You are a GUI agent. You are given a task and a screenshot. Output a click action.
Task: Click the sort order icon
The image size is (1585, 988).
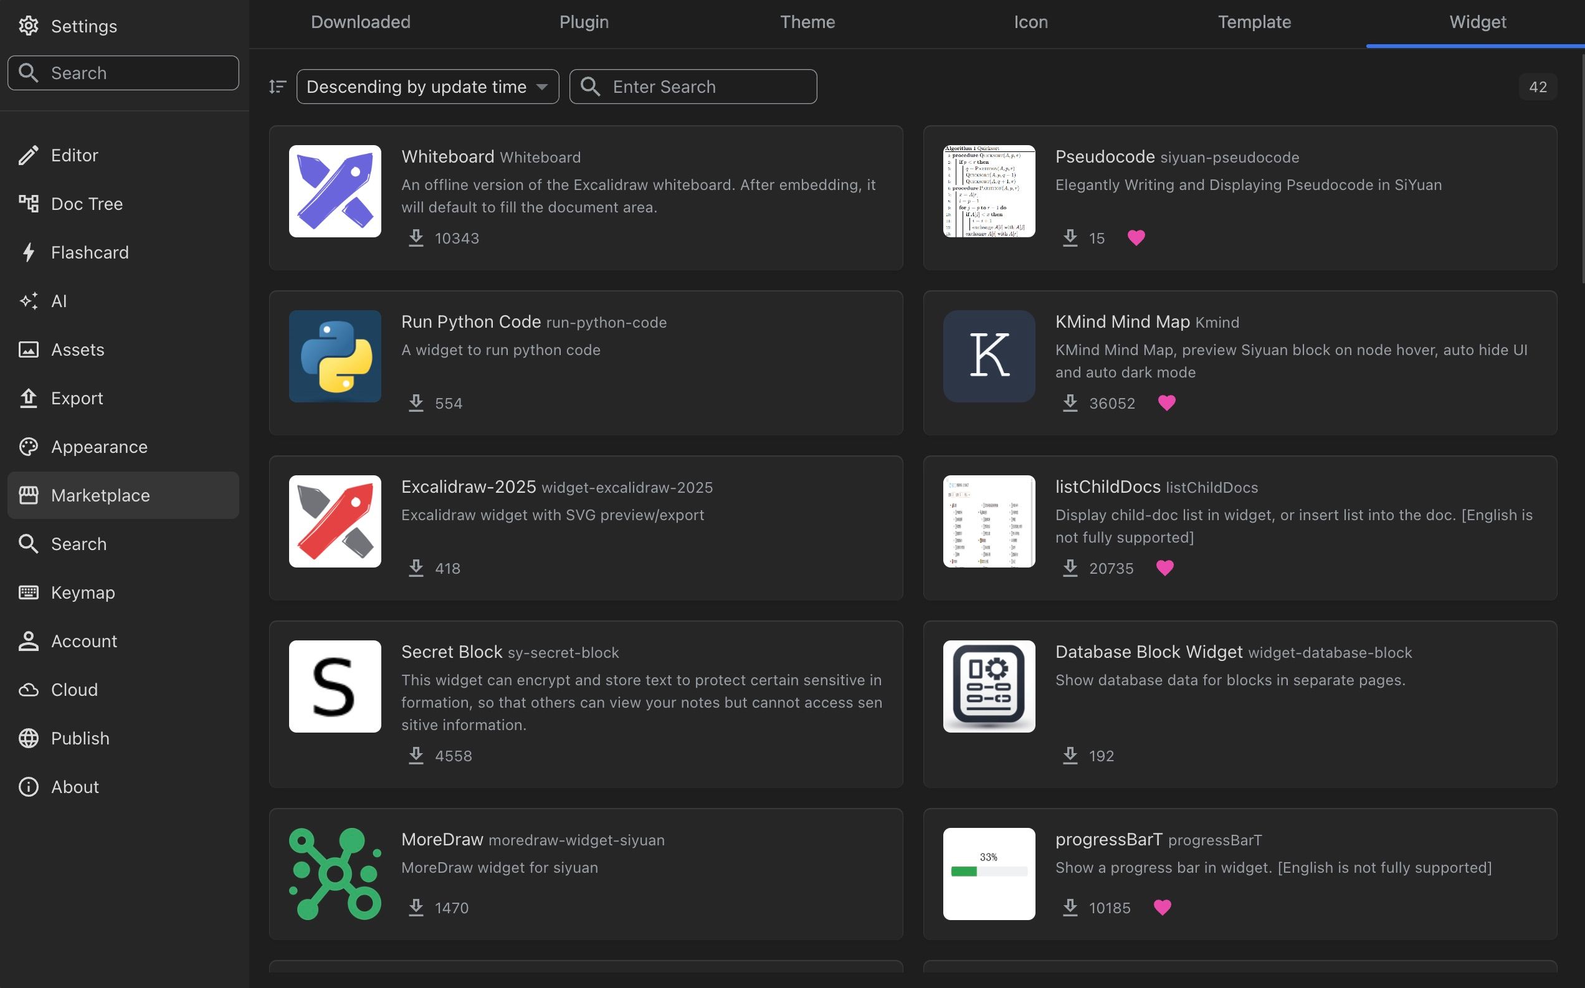(278, 86)
